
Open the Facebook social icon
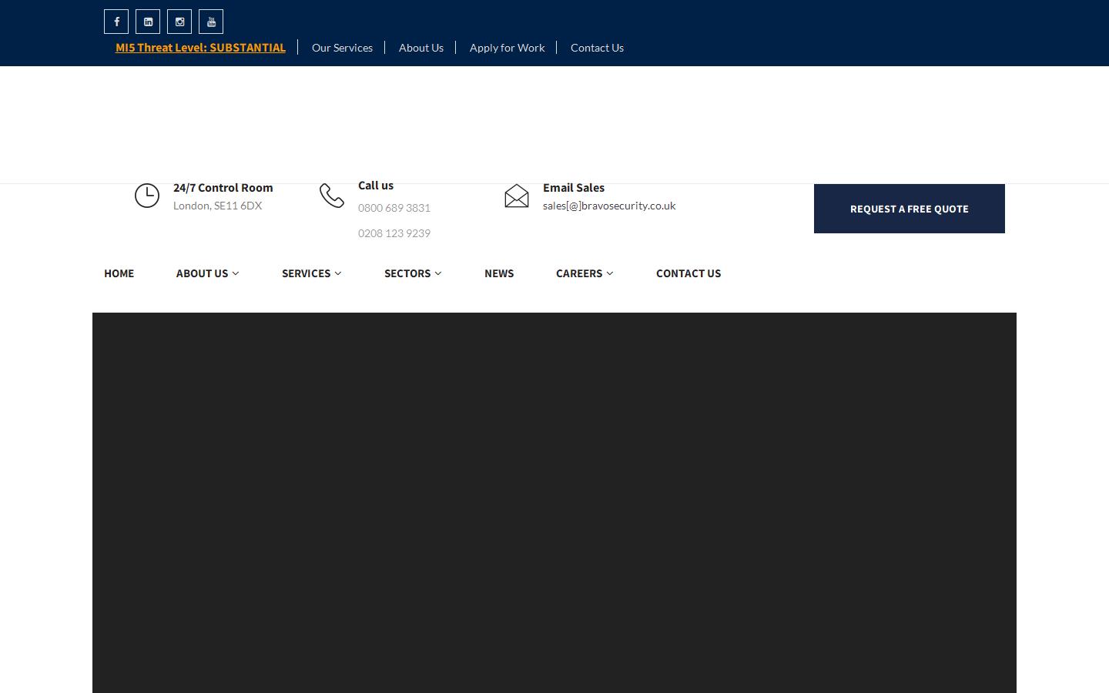point(116,21)
